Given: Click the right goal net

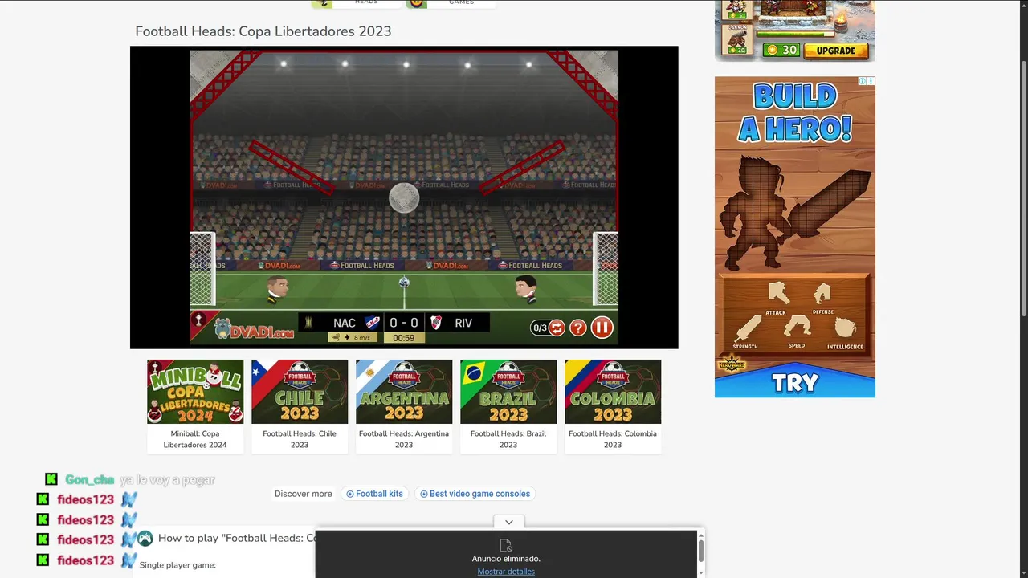Looking at the screenshot, I should tap(606, 269).
